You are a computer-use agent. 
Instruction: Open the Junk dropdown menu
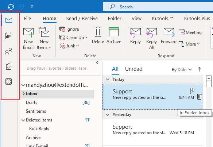pyautogui.click(x=69, y=46)
